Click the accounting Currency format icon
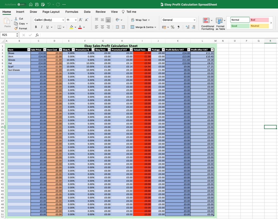278x219 pixels. (x=164, y=27)
